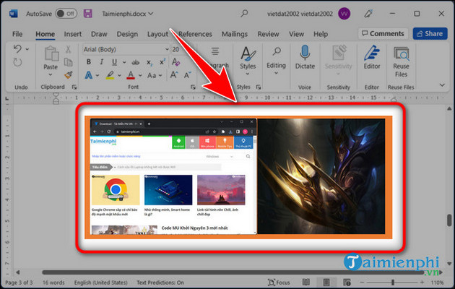Switch to the Design tab
Image resolution: width=455 pixels, height=289 pixels.
127,34
